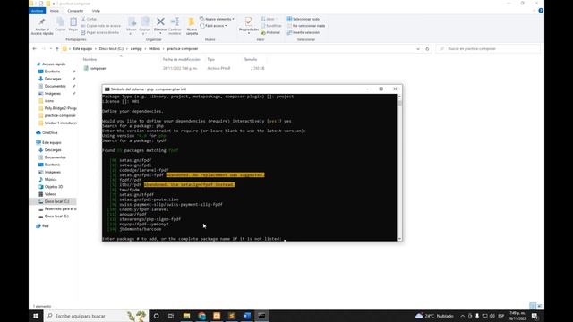Screen dimensions: 573x322
Task: Open Cortana circle on the taskbar
Action: 156,316
